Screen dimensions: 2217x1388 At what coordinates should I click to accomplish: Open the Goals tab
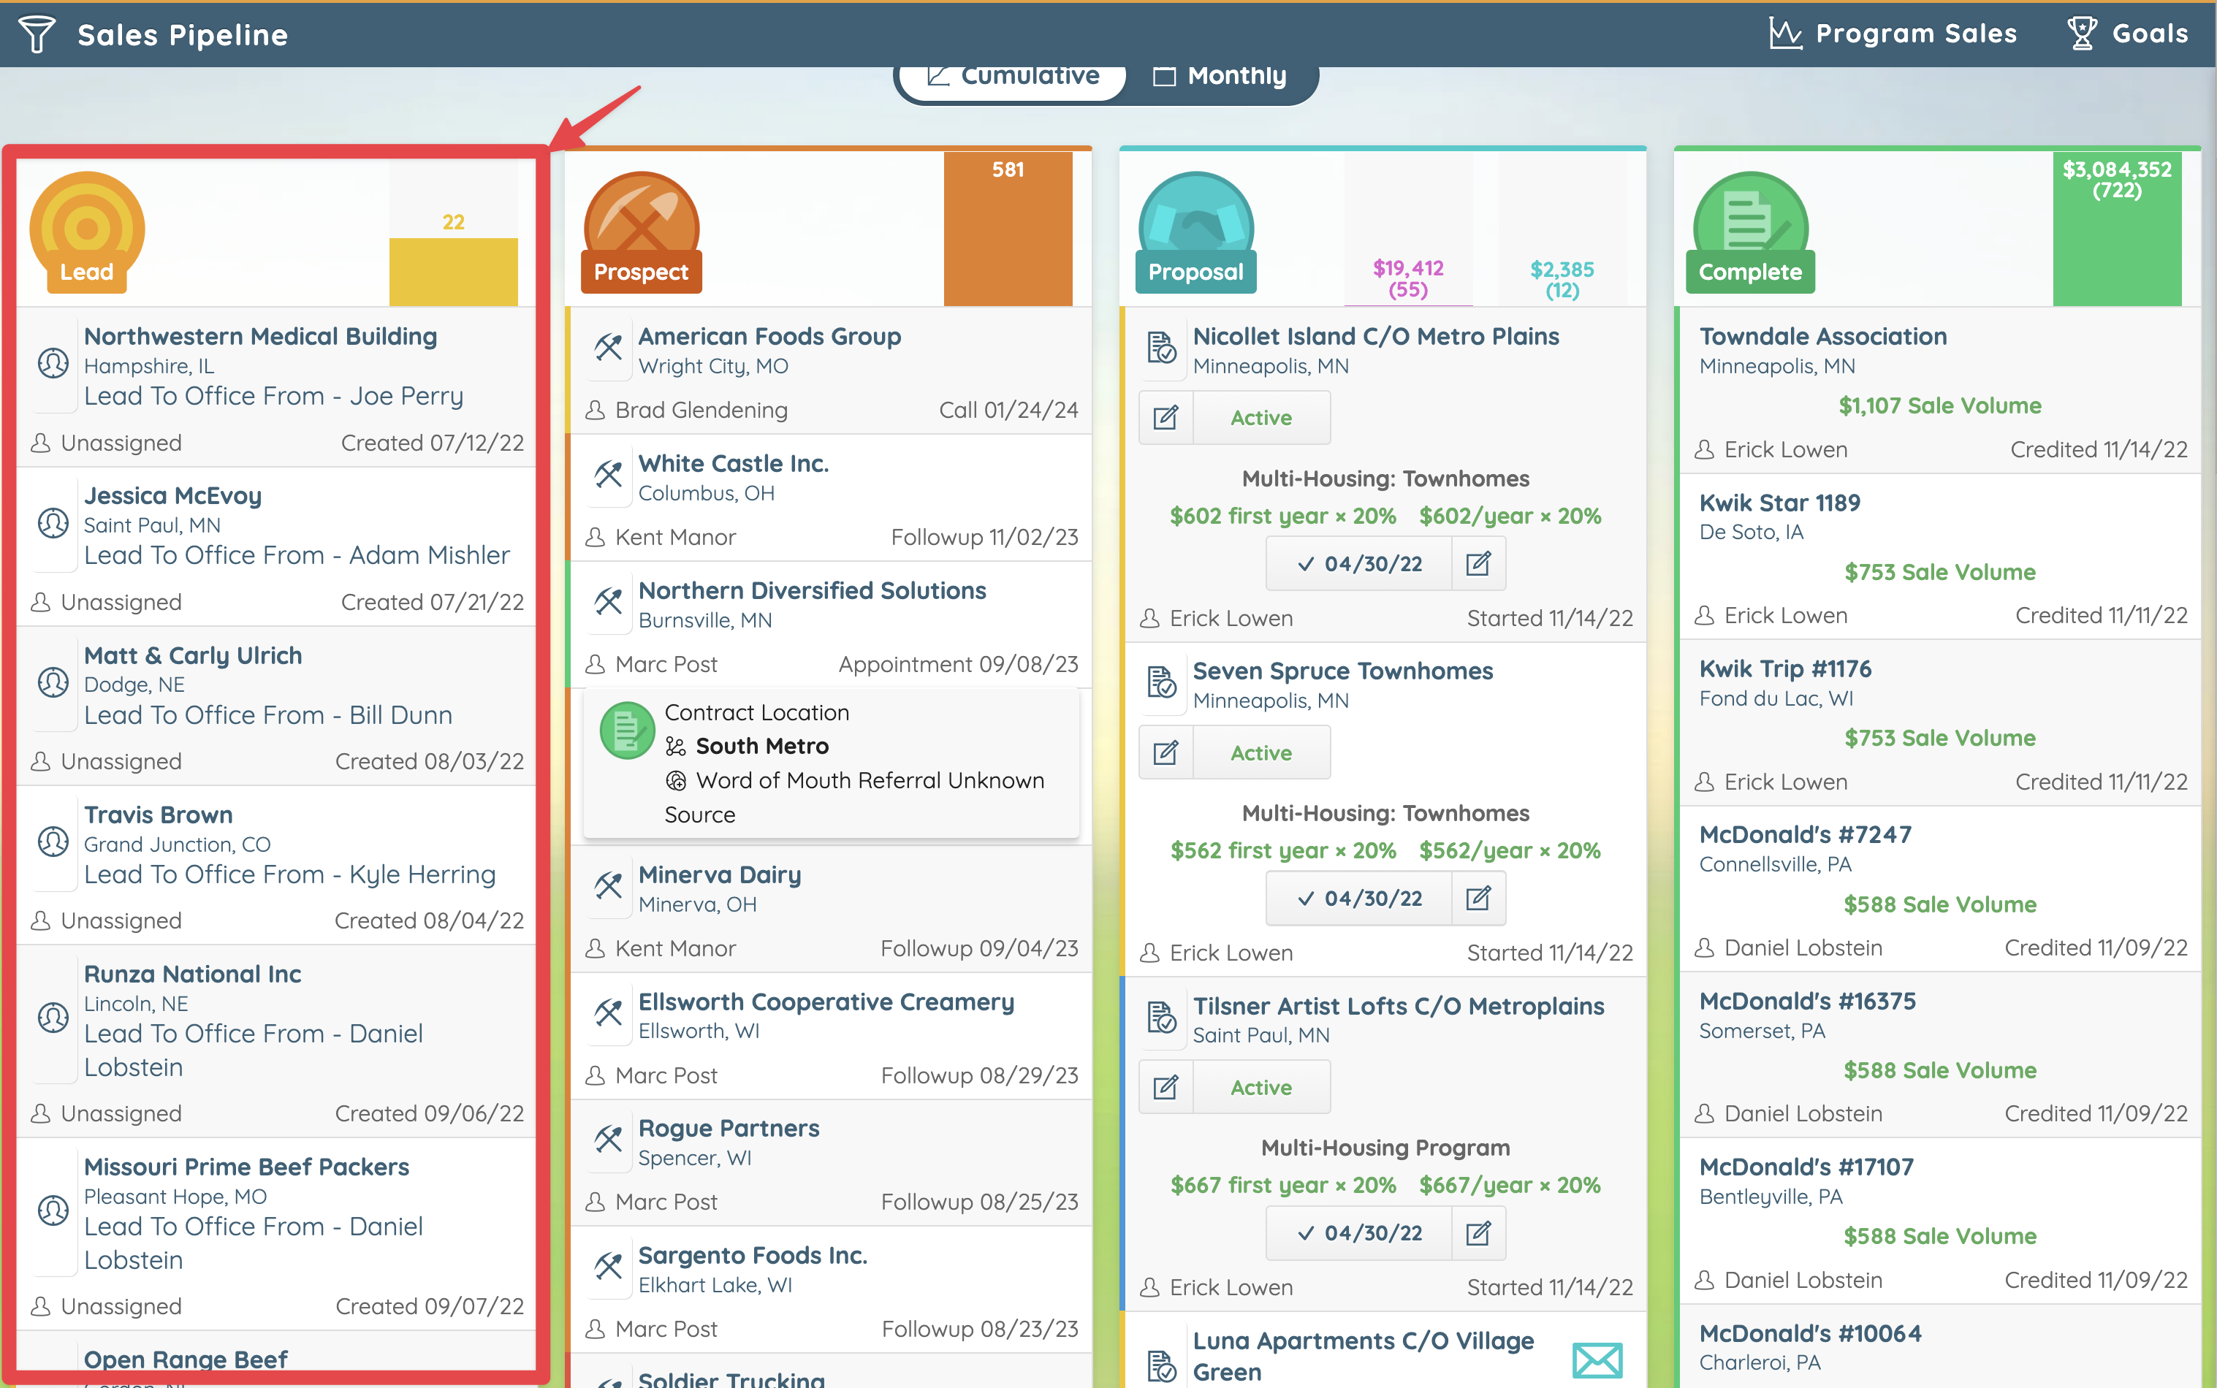(2128, 34)
